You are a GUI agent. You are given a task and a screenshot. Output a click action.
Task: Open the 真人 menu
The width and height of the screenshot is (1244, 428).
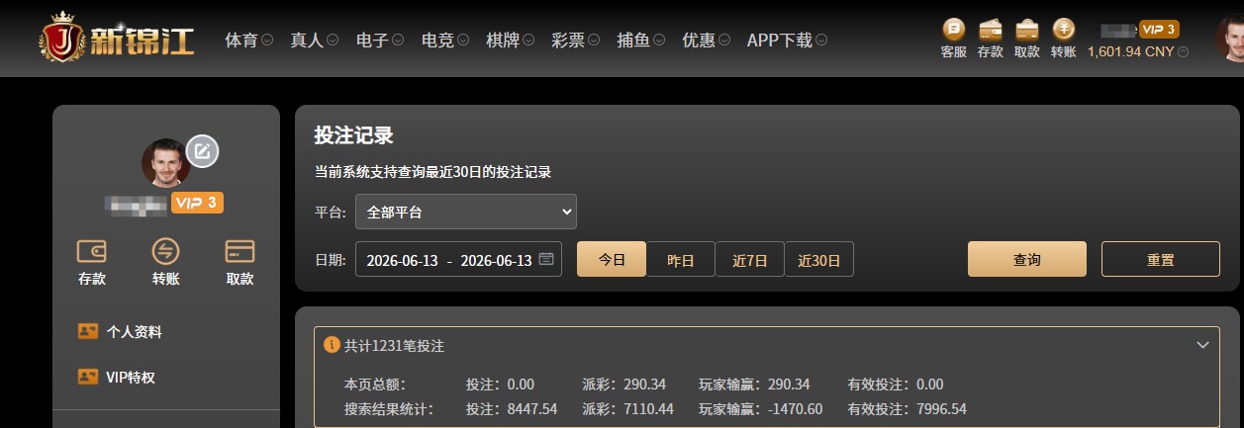click(x=315, y=40)
